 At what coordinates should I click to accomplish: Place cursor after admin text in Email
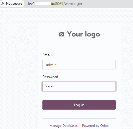click(57, 65)
